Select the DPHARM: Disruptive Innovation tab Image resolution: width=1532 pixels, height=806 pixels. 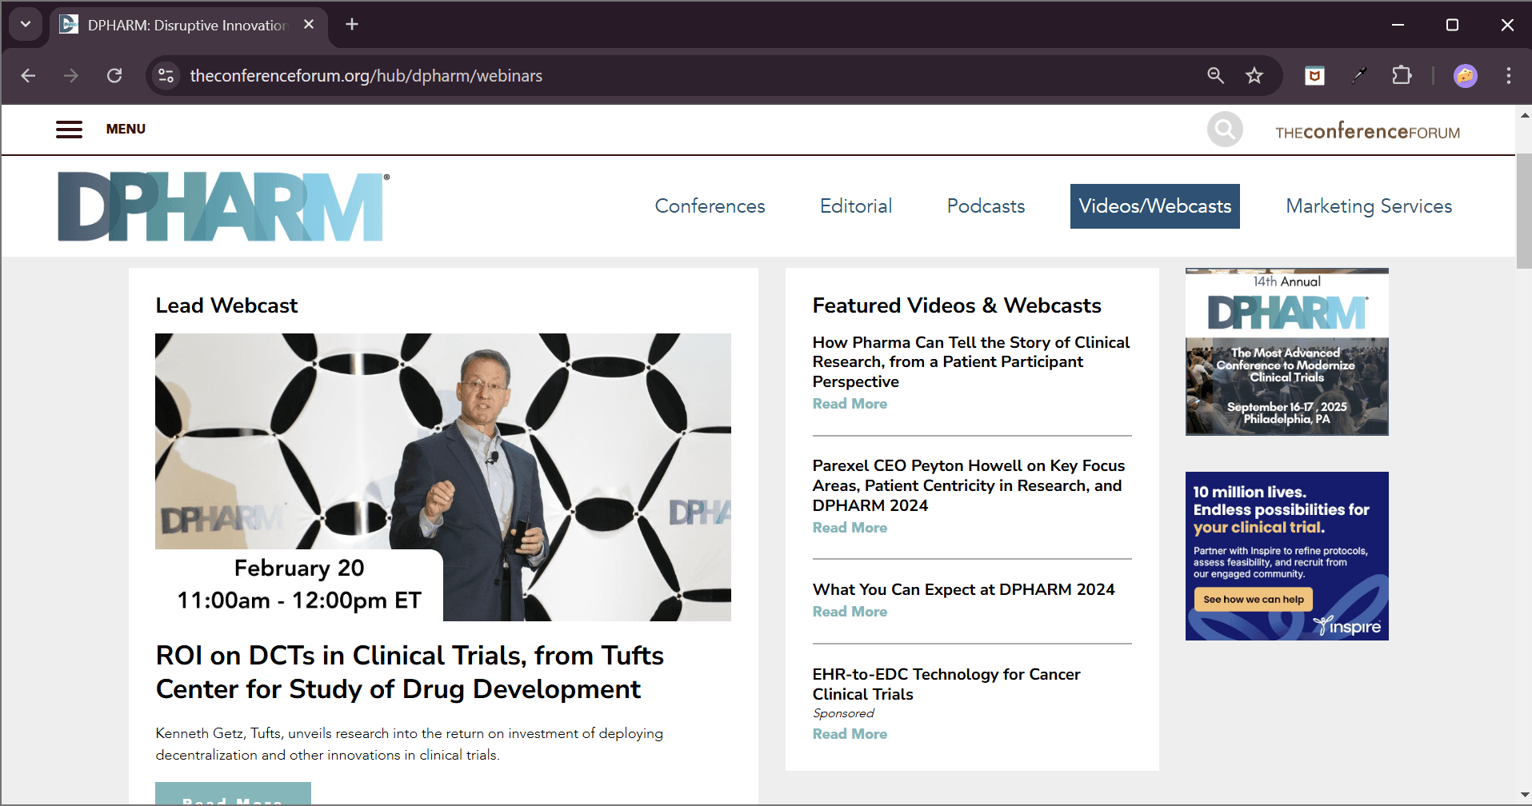click(189, 25)
